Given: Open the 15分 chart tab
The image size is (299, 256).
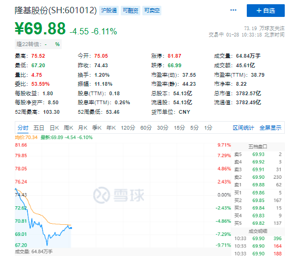Looking at the screenshot, I should tap(179, 127).
